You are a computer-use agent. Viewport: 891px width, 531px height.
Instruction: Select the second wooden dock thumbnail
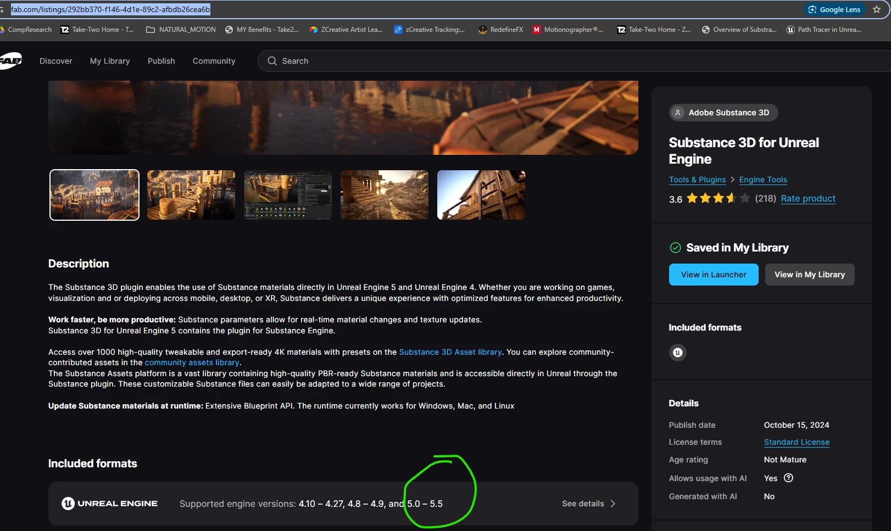click(191, 195)
